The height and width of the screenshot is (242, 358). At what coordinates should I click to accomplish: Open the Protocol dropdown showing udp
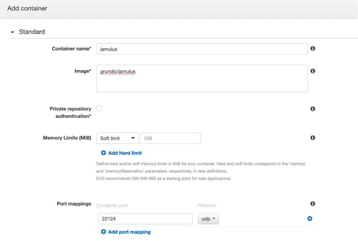[208, 218]
